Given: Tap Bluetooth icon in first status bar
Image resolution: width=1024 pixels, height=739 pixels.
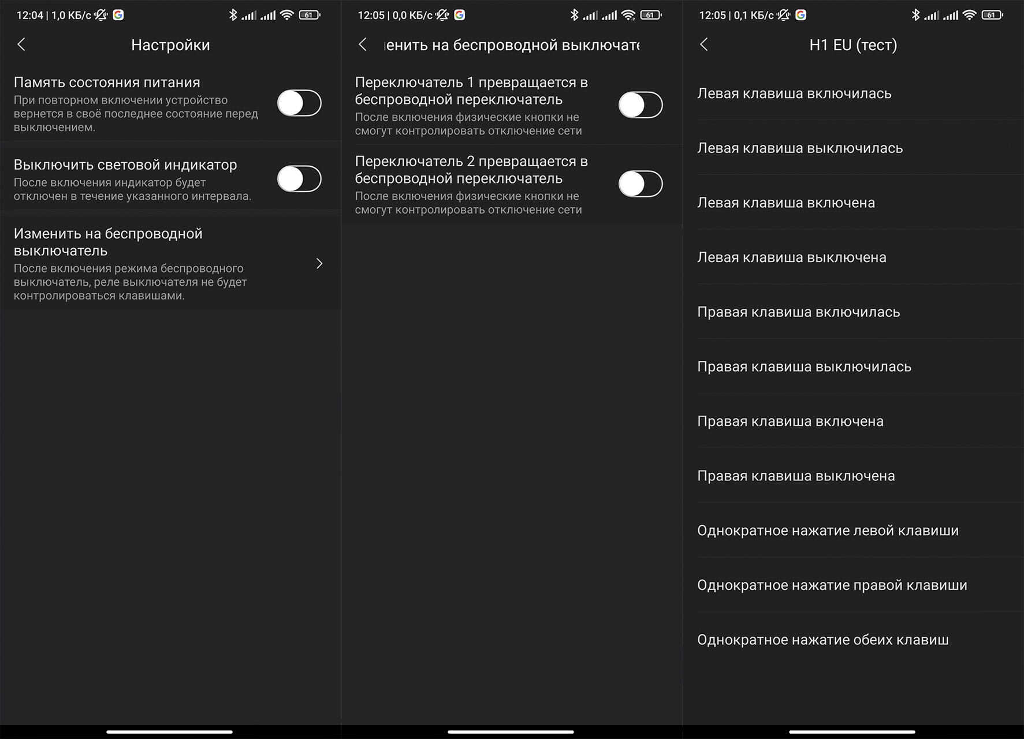Looking at the screenshot, I should coord(233,15).
